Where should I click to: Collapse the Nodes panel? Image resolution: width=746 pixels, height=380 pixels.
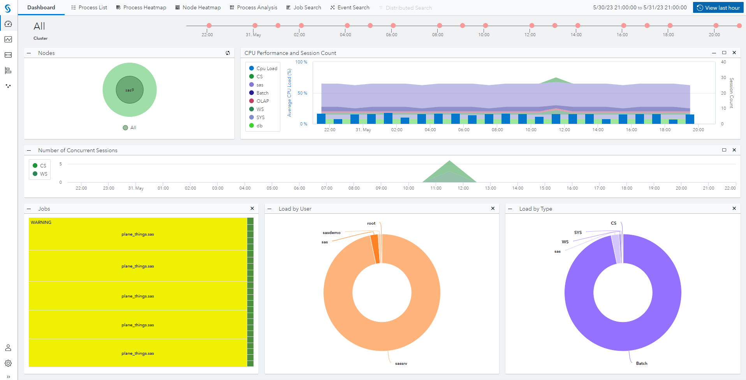29,53
